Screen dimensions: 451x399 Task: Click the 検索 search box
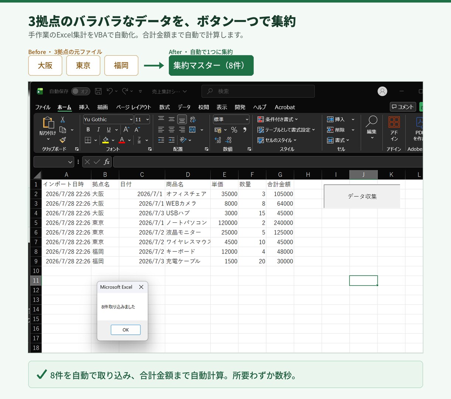pos(258,91)
